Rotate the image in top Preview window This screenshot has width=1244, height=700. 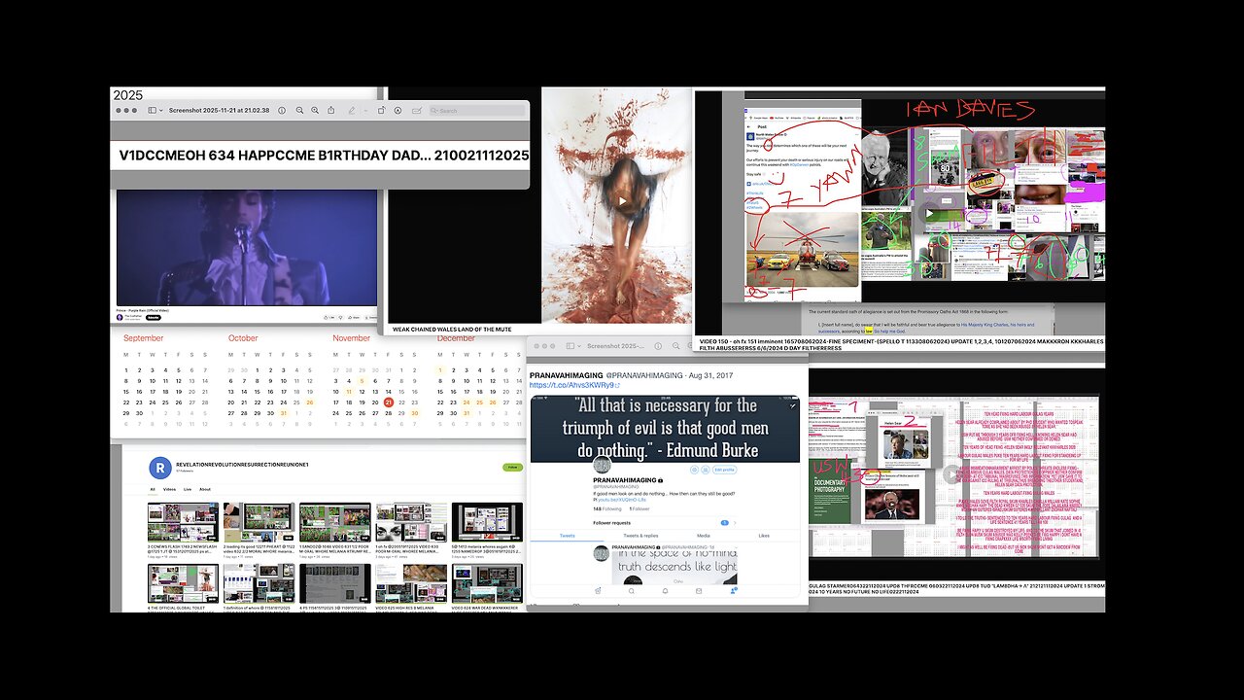[382, 111]
